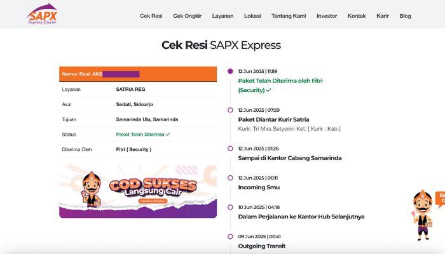The width and height of the screenshot is (445, 254).
Task: Open the Blog link
Action: pyautogui.click(x=405, y=16)
